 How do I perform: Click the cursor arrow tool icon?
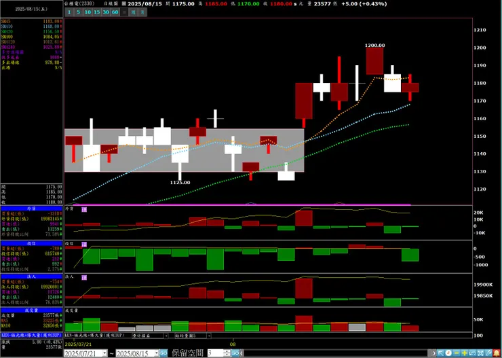pos(440,353)
